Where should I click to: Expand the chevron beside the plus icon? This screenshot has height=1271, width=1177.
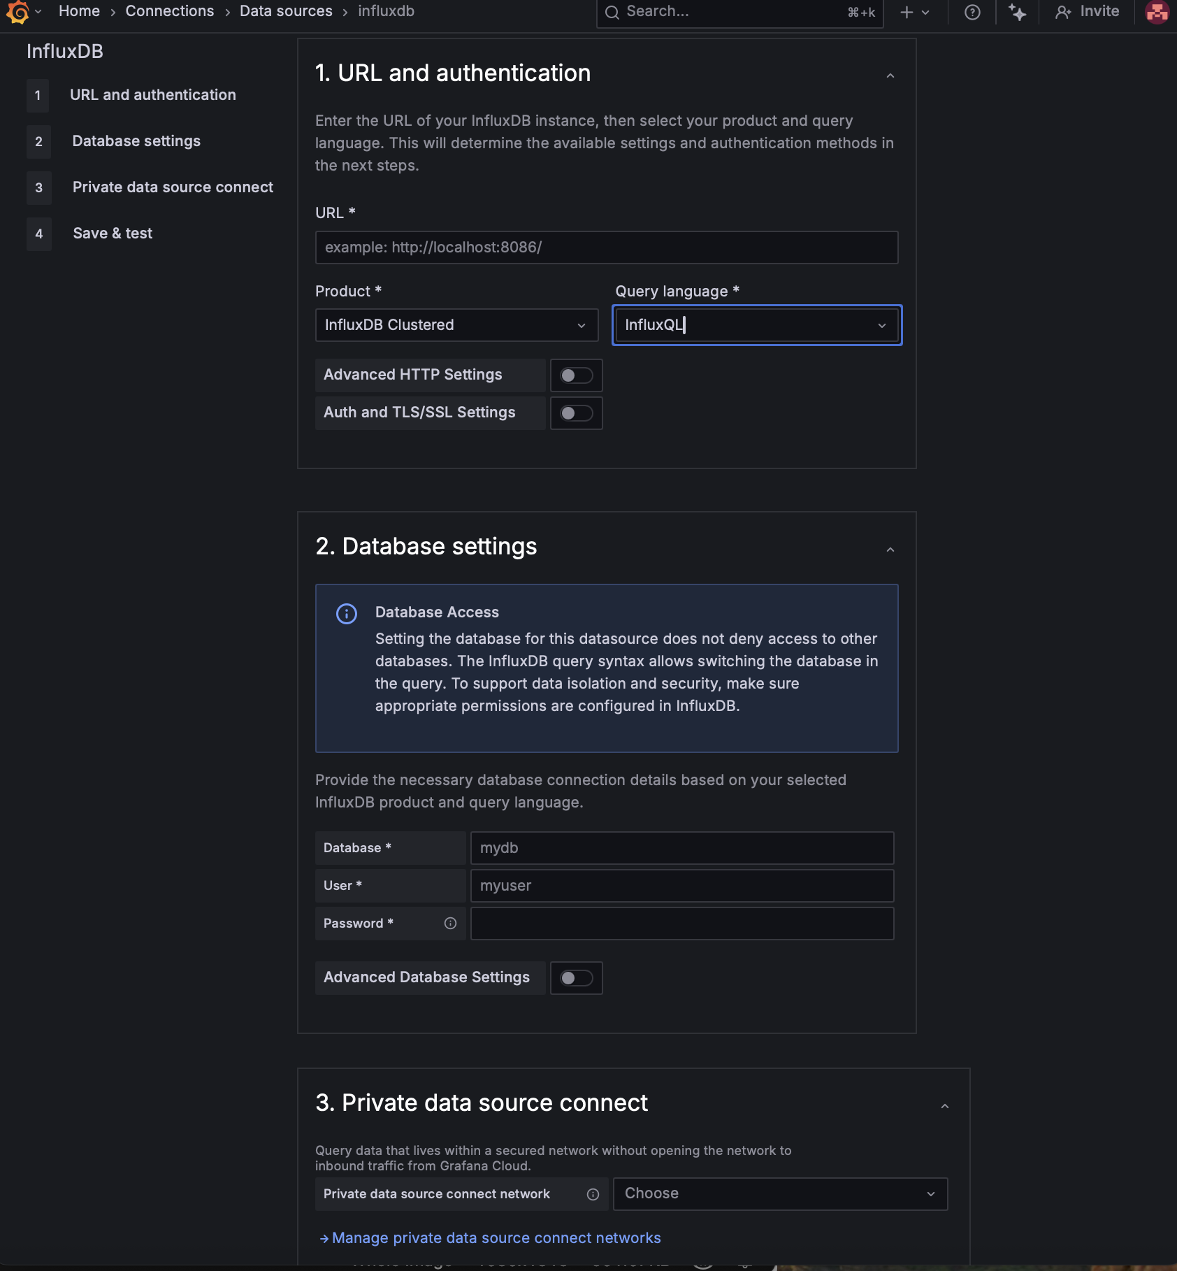click(925, 13)
